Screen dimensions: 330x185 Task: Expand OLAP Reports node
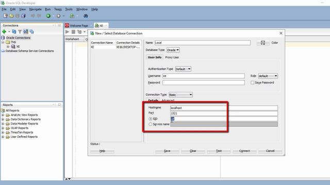(x=3, y=128)
